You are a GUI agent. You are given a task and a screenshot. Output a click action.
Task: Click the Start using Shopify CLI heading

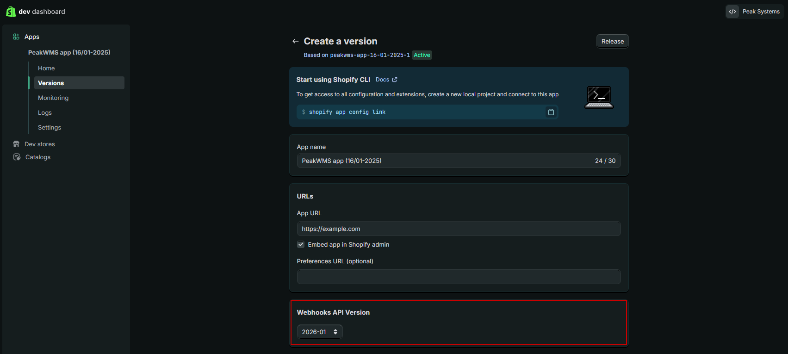(333, 80)
